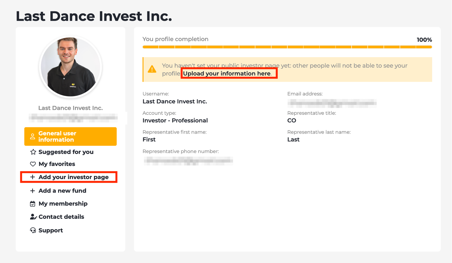
Task: Open the Support section
Action: 51,230
